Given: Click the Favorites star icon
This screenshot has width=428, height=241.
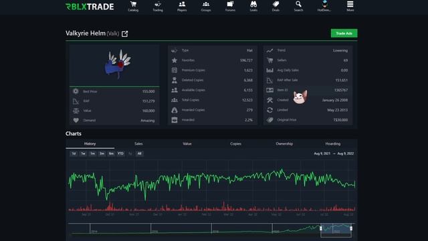Looking at the screenshot, I should [x=175, y=60].
